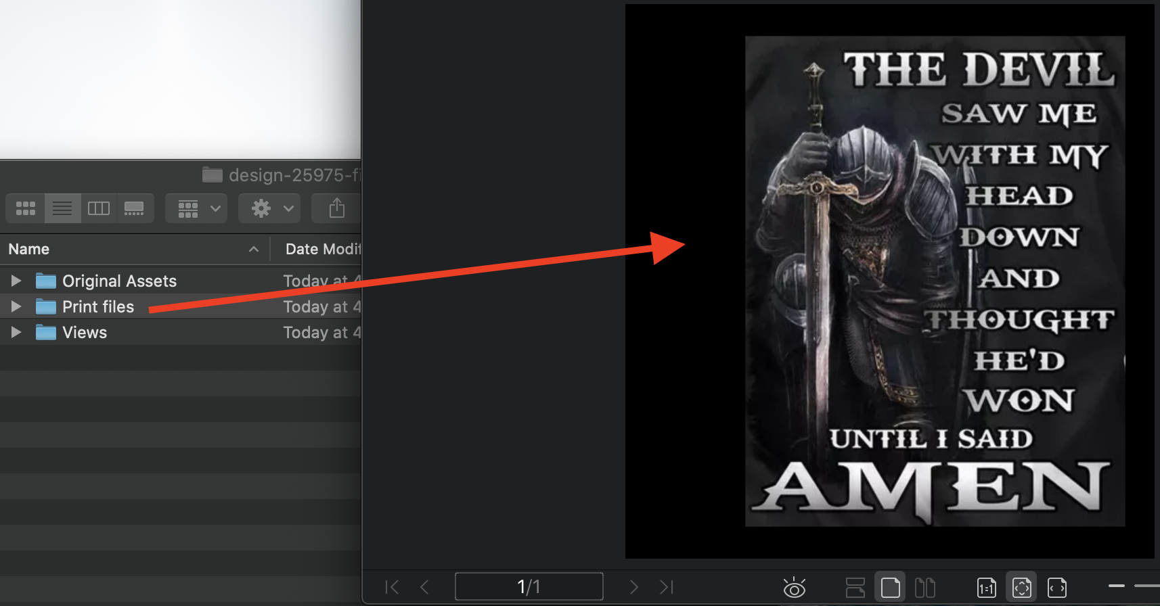Select the Views folder icon
This screenshot has height=606, width=1160.
(45, 332)
